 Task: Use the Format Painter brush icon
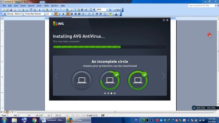click(x=51, y=10)
